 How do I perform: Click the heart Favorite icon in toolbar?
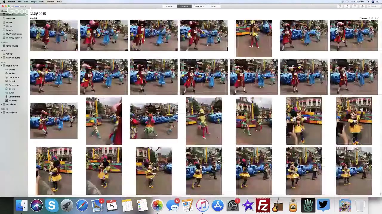[x=355, y=6]
